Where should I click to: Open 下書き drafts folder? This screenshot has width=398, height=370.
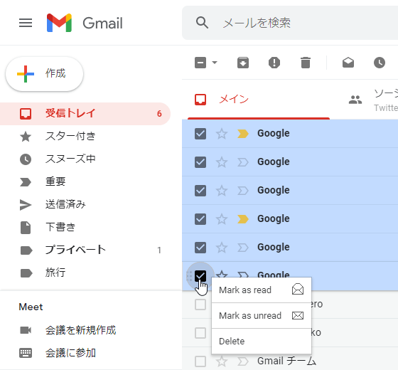85,227
